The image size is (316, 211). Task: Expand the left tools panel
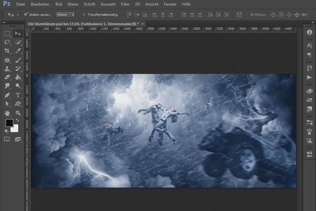(4, 23)
